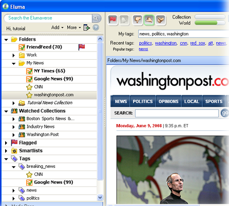229x206 pixels.
Task: Open the LOCAL tab
Action: point(192,101)
